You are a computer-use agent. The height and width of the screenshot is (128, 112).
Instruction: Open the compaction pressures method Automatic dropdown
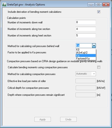[86, 74]
